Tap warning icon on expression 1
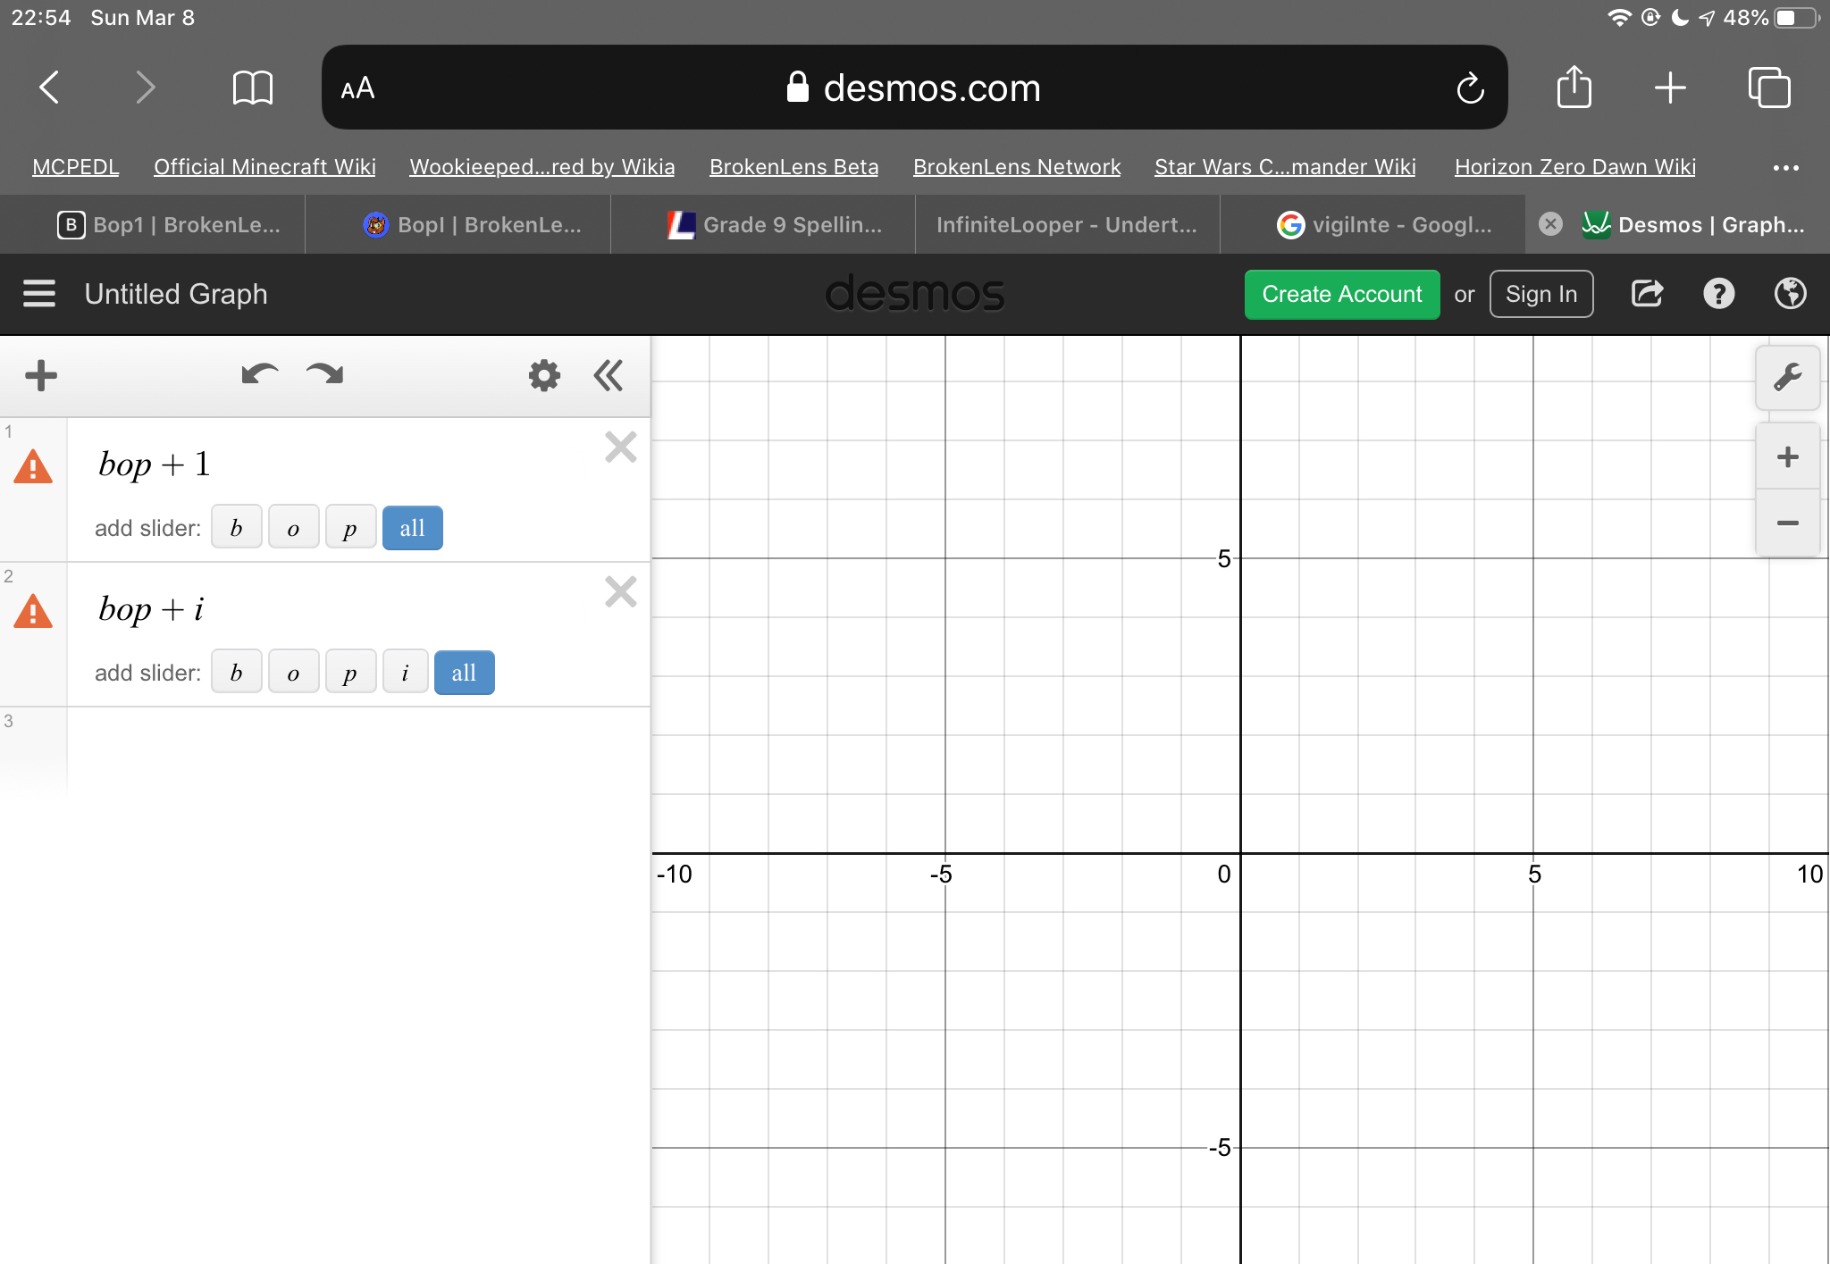Viewport: 1830px width, 1264px height. click(x=33, y=467)
